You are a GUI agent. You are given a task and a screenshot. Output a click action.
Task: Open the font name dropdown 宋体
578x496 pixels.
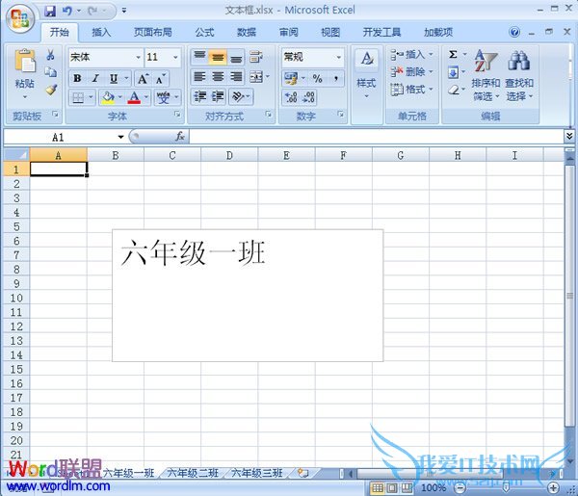(138, 57)
